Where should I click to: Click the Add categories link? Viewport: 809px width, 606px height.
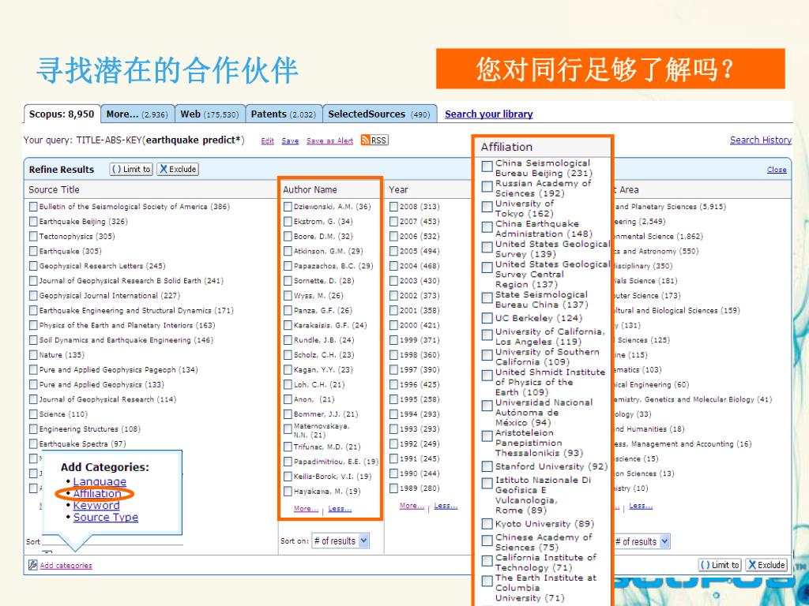(x=66, y=565)
